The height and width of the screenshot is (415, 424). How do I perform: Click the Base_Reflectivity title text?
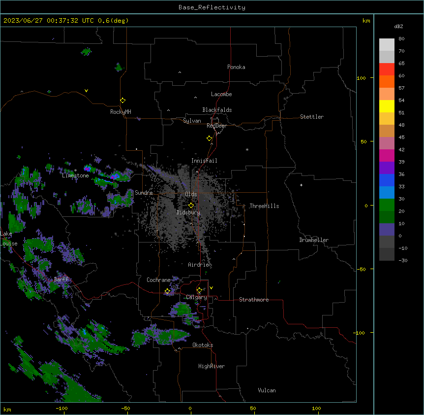tap(212, 7)
